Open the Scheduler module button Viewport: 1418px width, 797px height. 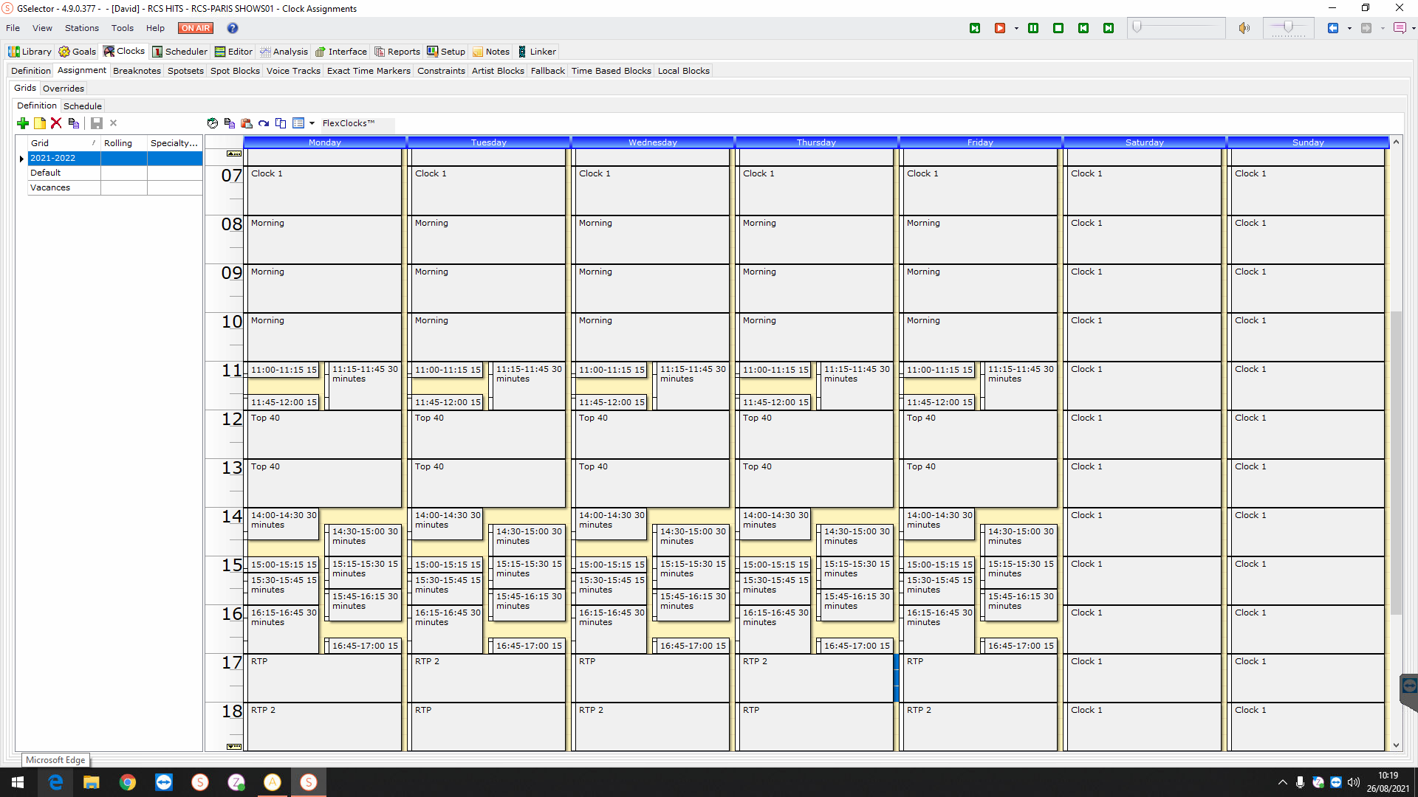[180, 52]
